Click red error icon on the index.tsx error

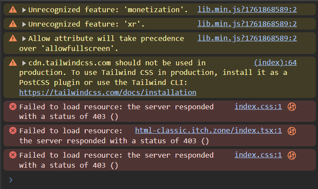(x=13, y=131)
